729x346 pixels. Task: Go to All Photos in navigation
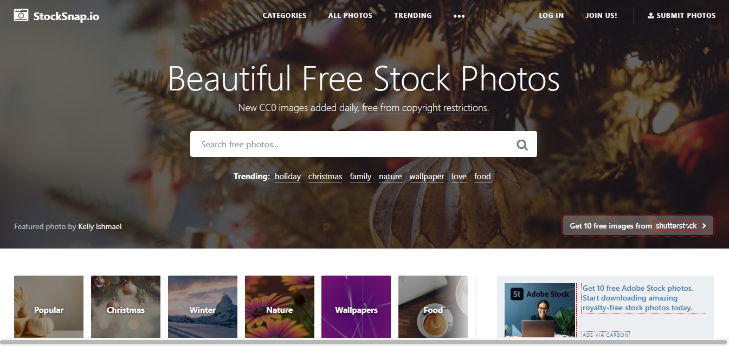point(350,15)
